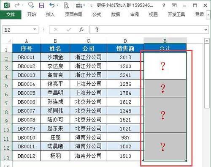This screenshot has height=167, width=211.
Task: Switch to the 审阅 (Review) ribbon tab
Action: (x=135, y=14)
